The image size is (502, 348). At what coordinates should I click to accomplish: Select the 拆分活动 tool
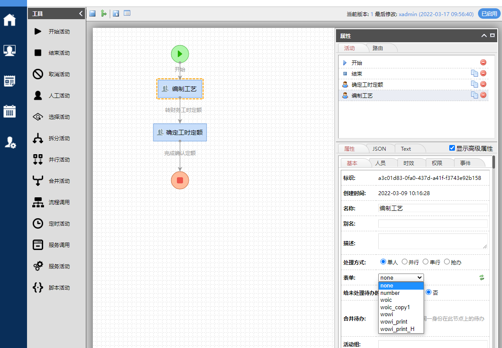(x=51, y=139)
